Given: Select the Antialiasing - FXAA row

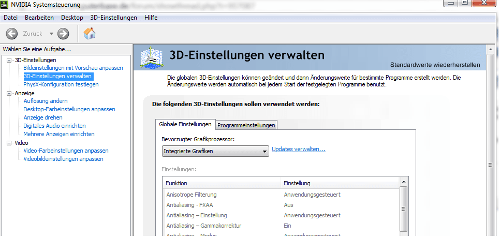Looking at the screenshot, I should coord(281,205).
